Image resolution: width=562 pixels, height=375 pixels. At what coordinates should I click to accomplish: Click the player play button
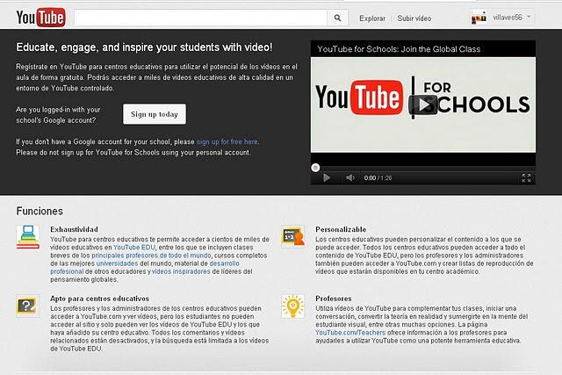click(x=326, y=177)
